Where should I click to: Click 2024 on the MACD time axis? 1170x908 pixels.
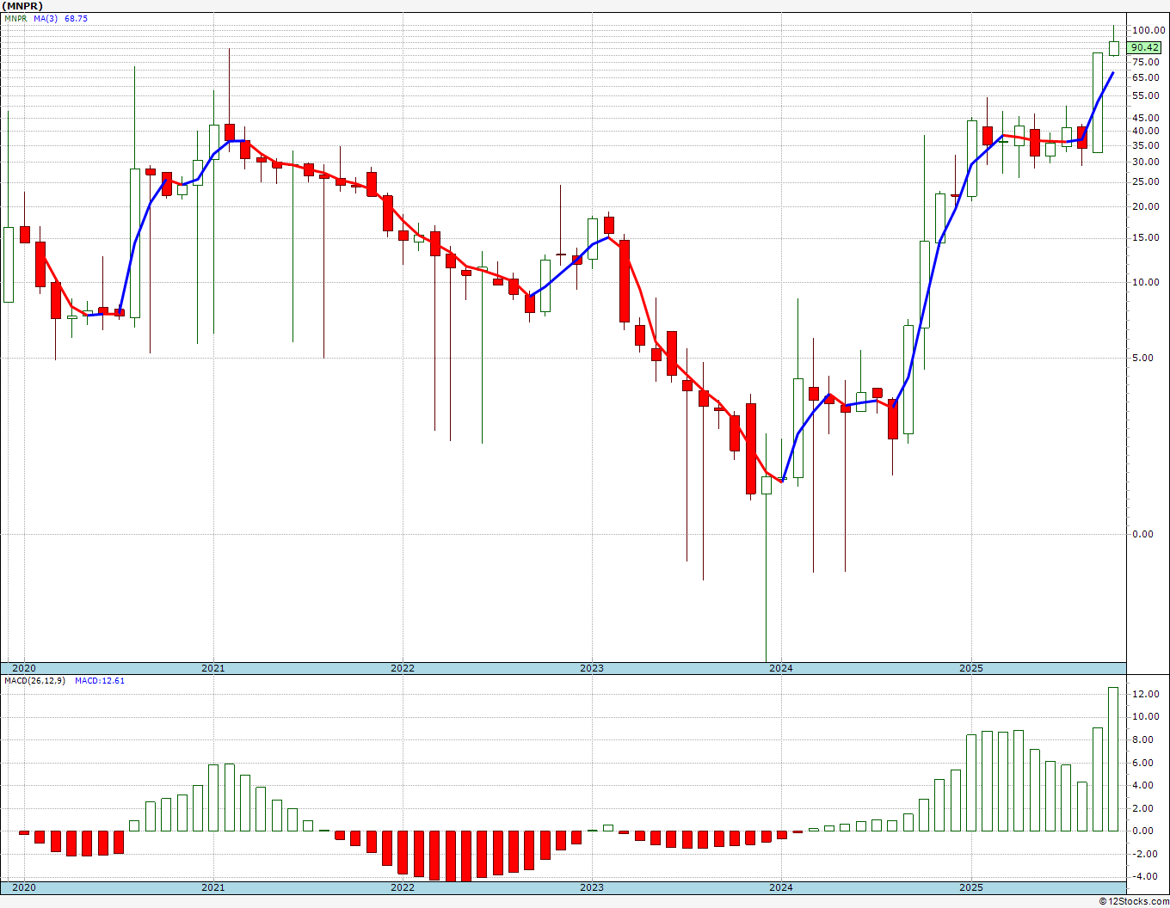tap(781, 887)
